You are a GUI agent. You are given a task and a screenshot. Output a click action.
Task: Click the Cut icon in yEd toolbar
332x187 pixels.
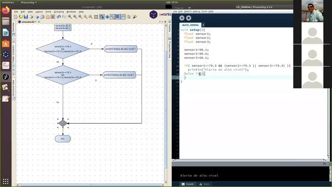click(x=37, y=17)
